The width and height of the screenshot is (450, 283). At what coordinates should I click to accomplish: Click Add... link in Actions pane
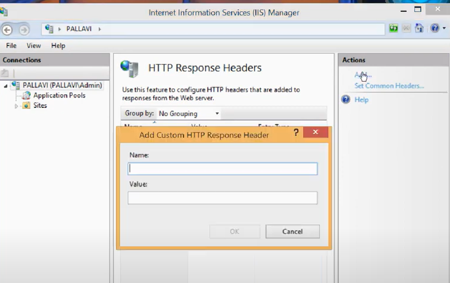(363, 75)
